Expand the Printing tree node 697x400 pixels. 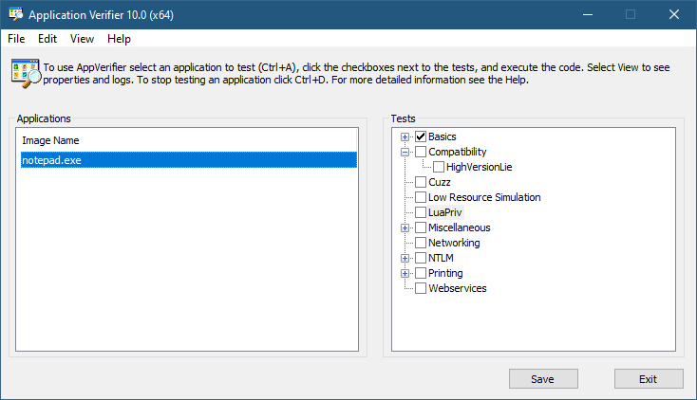405,273
